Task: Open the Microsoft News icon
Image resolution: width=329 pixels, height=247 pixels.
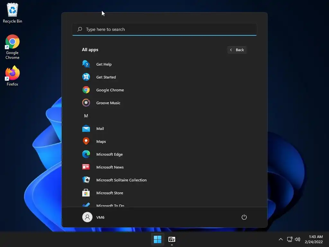Action: coord(86,167)
